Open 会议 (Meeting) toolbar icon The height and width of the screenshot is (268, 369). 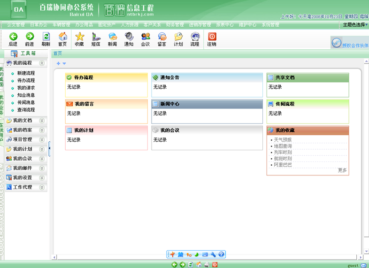146,37
